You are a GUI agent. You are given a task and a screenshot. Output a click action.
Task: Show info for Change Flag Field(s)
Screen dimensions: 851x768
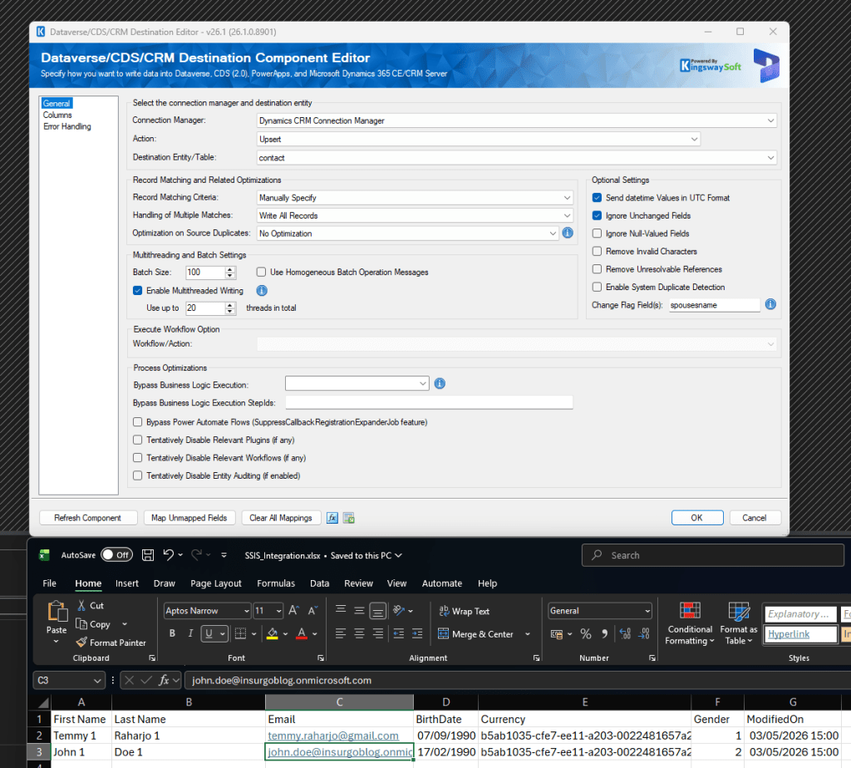click(770, 304)
